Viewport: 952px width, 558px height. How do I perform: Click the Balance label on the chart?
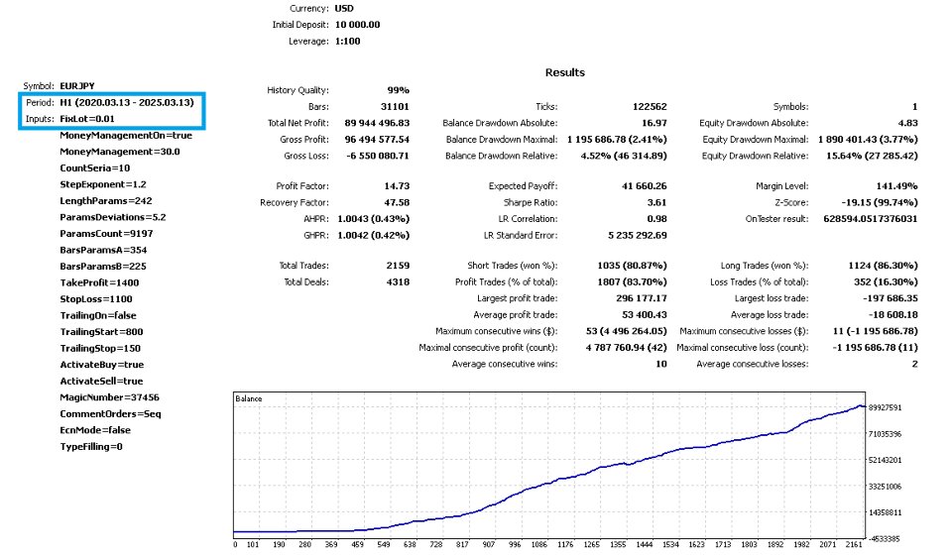click(248, 399)
